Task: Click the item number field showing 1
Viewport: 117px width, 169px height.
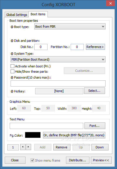Action: (13, 147)
